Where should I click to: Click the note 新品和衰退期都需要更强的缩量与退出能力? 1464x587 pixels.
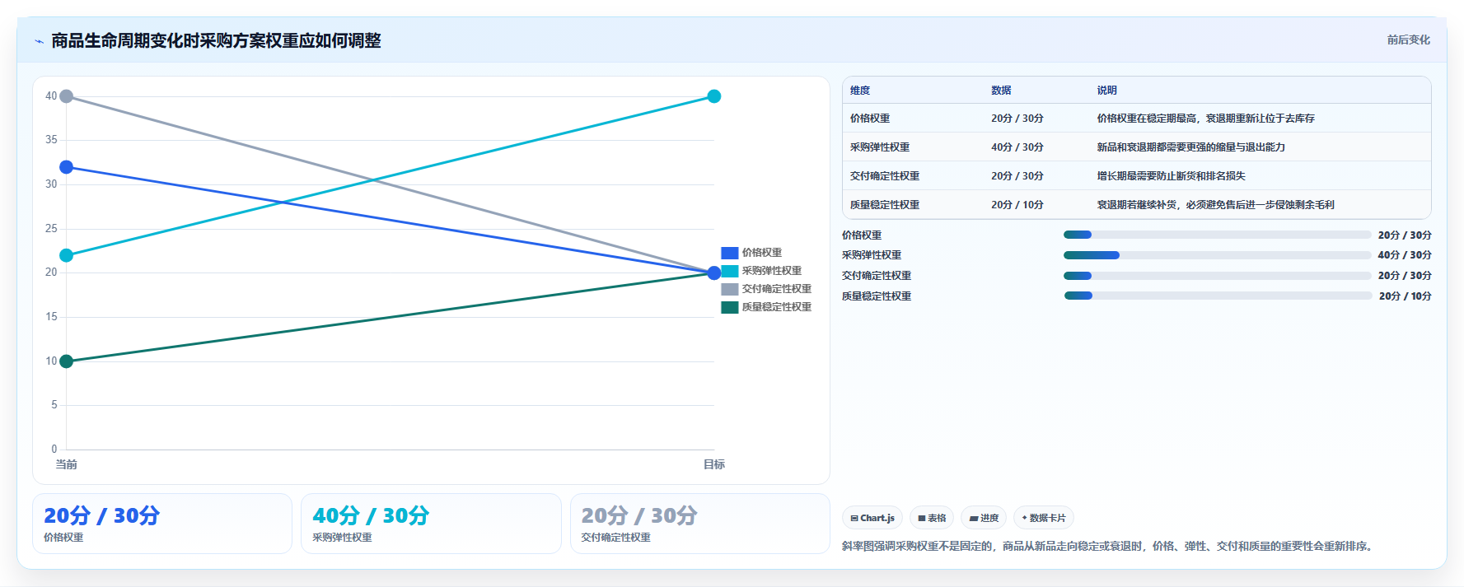click(x=1190, y=147)
